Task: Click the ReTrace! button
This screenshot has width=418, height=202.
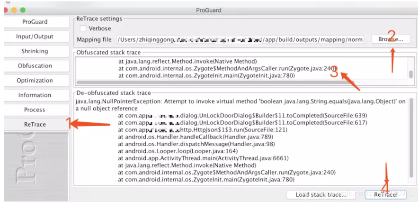Action: tap(386, 194)
